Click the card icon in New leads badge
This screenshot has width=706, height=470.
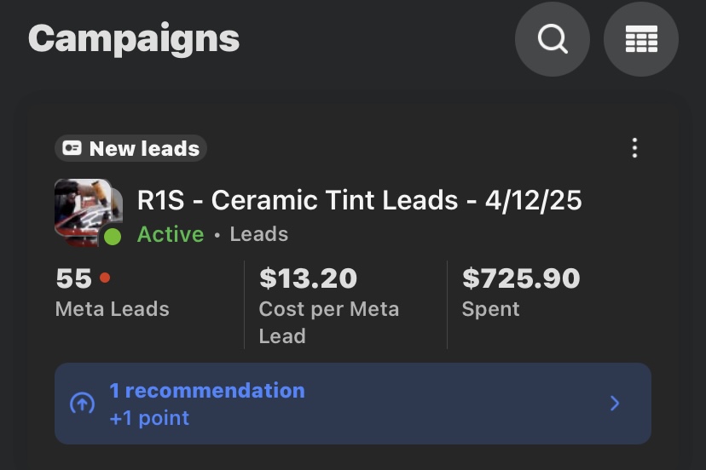coord(72,148)
